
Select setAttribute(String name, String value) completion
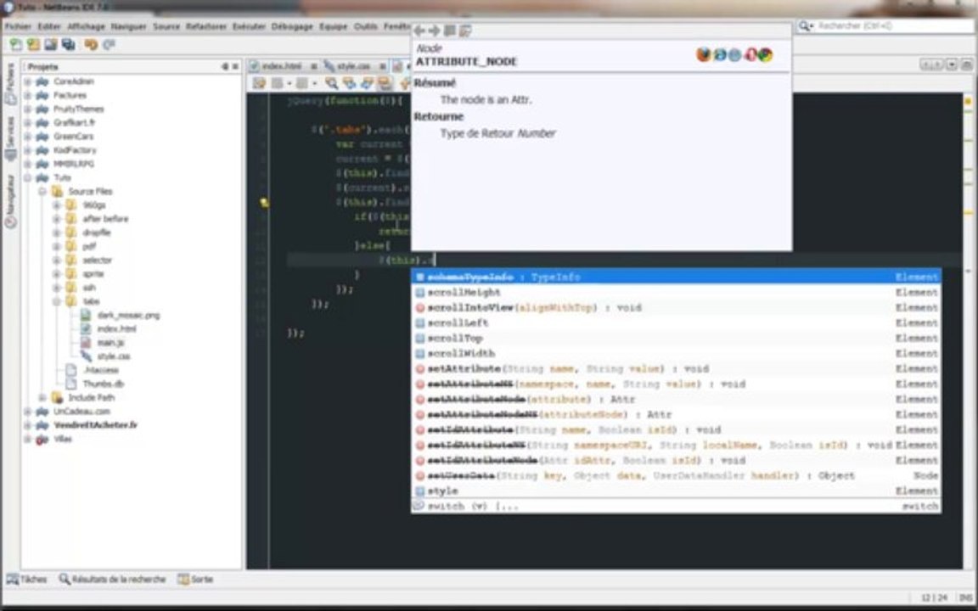point(676,368)
